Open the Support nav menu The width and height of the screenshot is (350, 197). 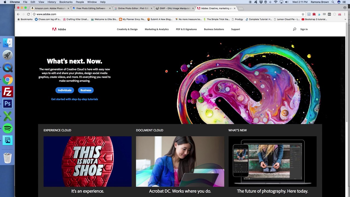tap(235, 29)
